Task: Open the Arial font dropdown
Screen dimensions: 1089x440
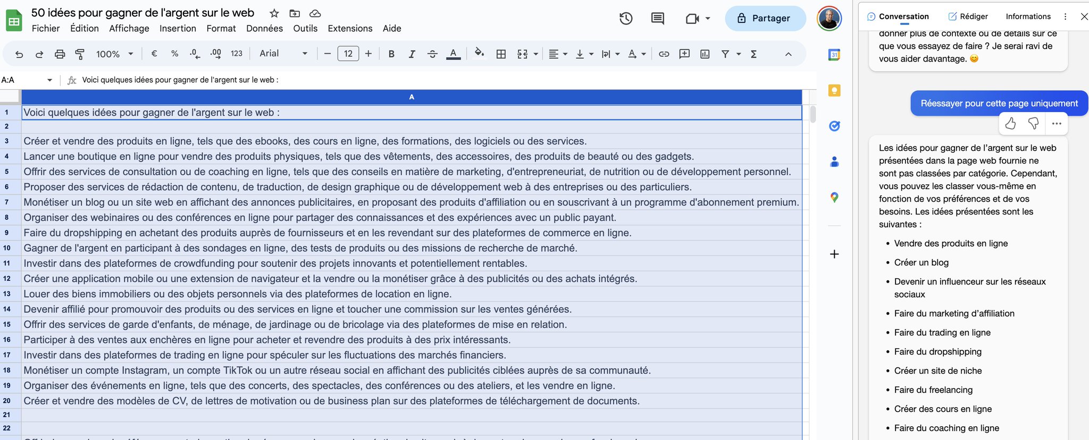Action: (x=283, y=54)
